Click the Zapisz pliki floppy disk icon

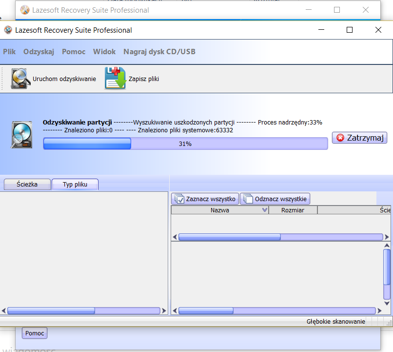[x=115, y=78]
